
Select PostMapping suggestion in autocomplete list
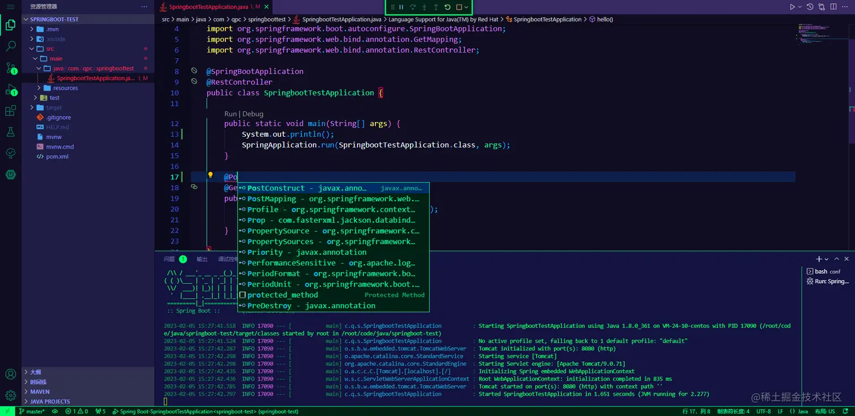(x=334, y=199)
